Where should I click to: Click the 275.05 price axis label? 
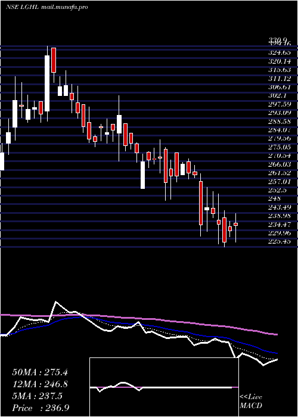[280, 147]
